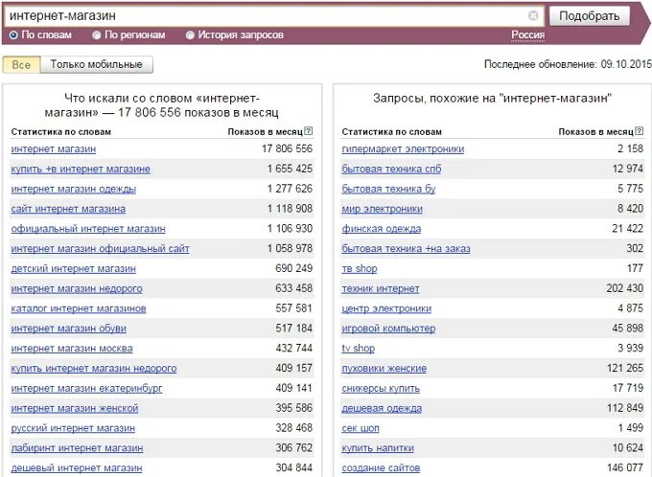The height and width of the screenshot is (477, 652).
Task: Select the 'По регионам' radio button
Action: coord(97,34)
